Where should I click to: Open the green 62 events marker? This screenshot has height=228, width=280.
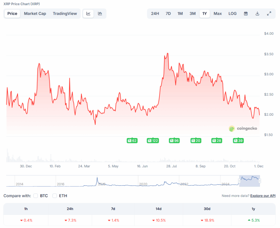pyautogui.click(x=132, y=141)
